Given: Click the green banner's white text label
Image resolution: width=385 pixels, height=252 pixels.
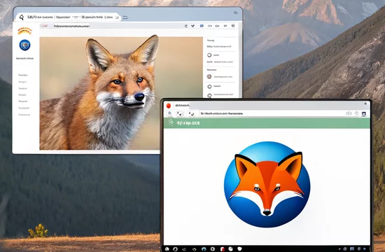Looking at the screenshot, I should (188, 122).
